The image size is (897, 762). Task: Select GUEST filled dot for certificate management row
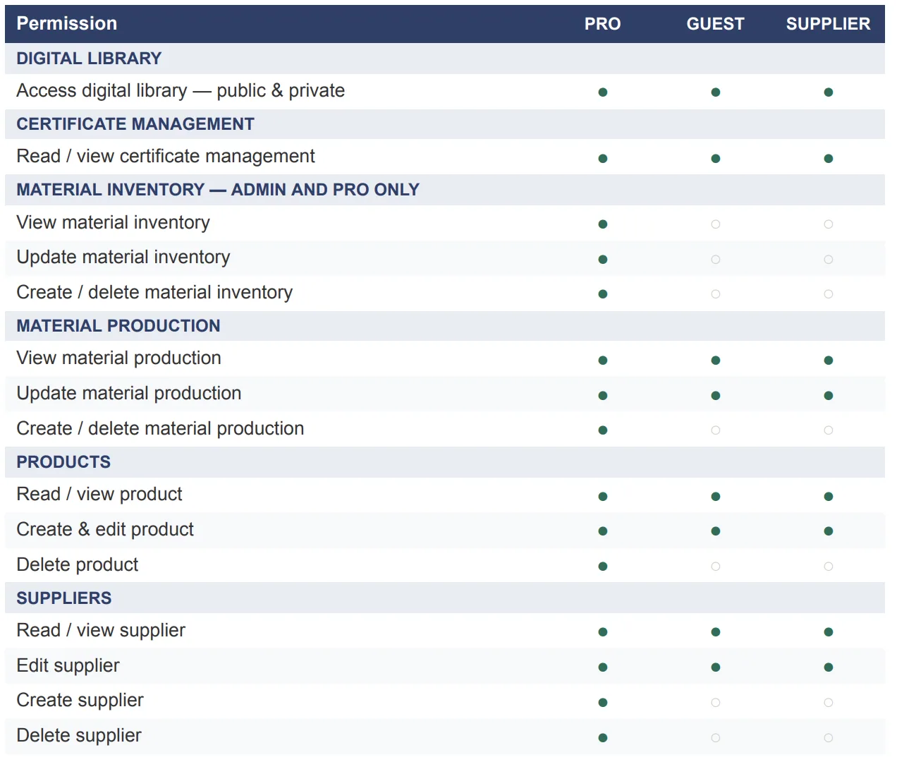716,159
